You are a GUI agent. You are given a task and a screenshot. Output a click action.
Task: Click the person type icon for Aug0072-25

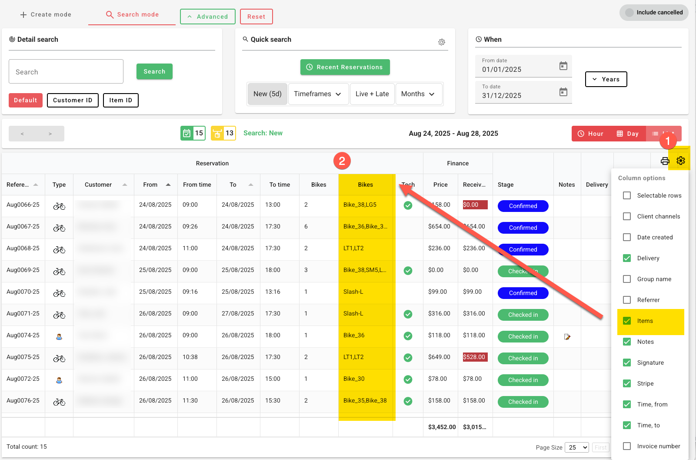[x=59, y=380]
